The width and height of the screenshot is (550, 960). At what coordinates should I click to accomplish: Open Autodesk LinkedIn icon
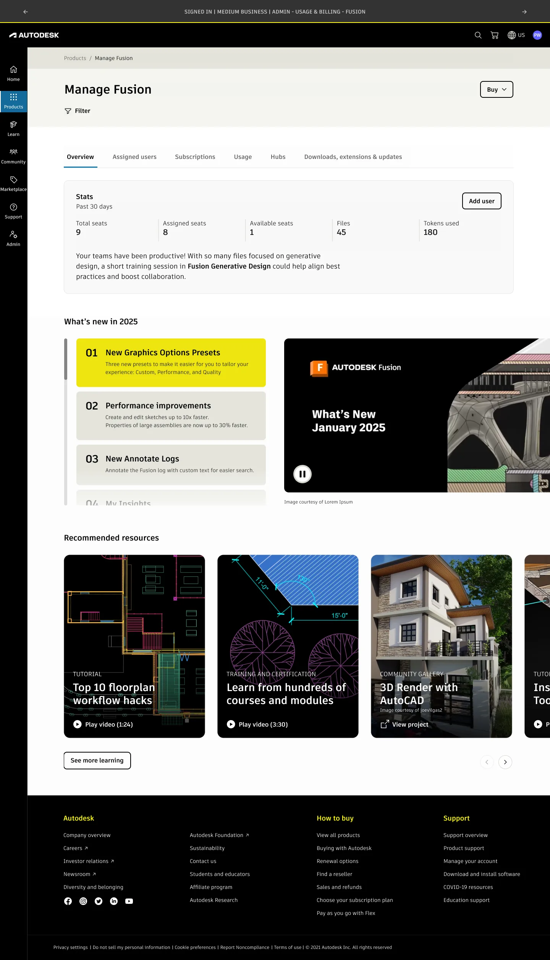pos(114,901)
